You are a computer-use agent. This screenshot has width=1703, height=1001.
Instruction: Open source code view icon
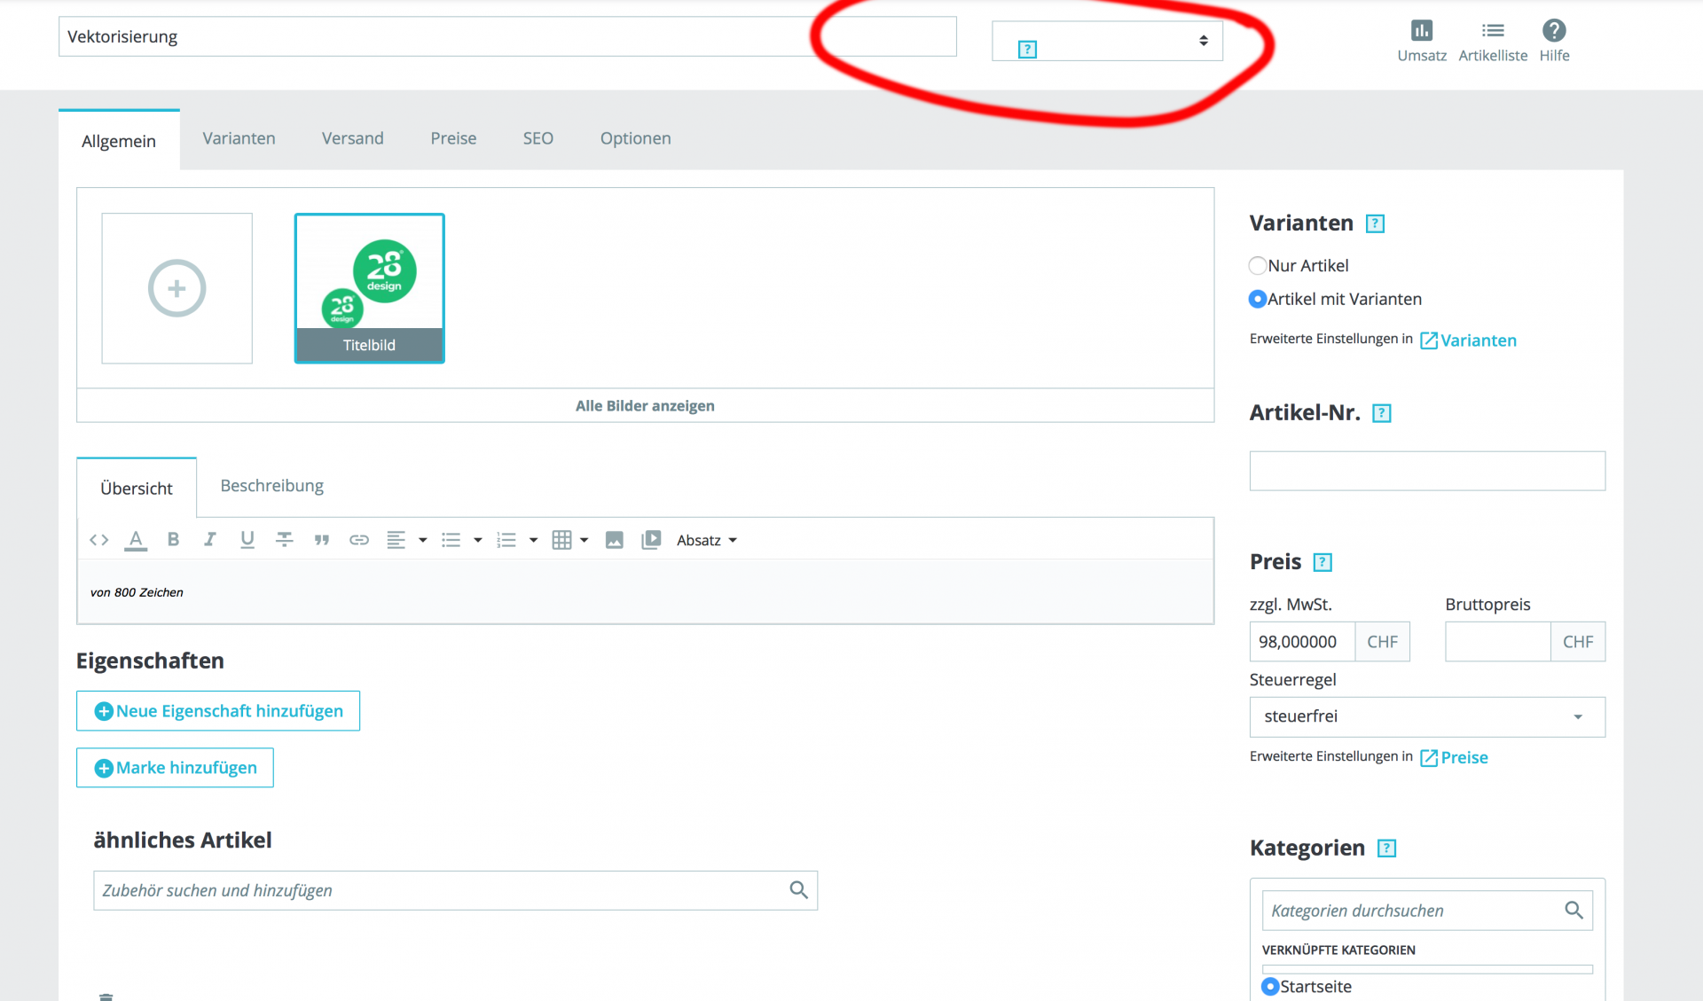(98, 539)
